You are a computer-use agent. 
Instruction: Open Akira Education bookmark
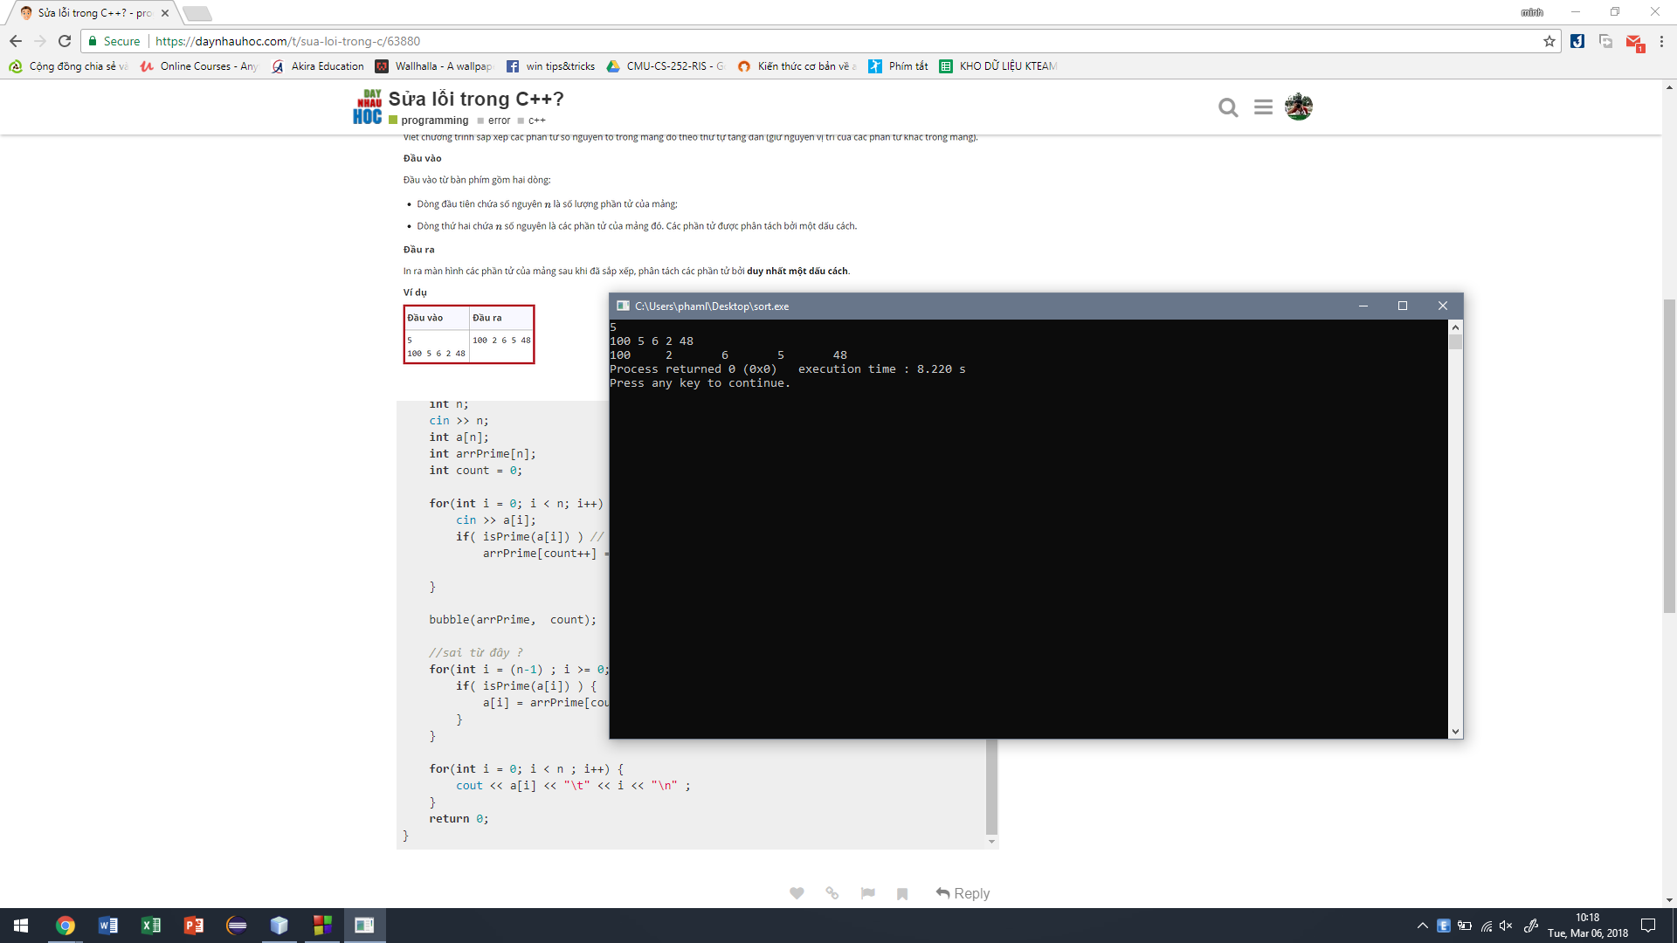(x=318, y=66)
